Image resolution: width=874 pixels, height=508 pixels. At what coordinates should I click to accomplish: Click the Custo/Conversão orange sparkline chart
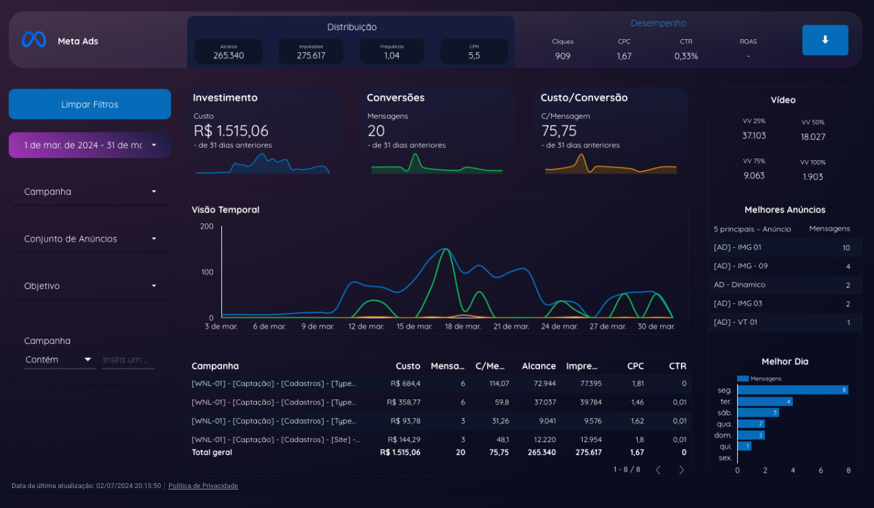(610, 165)
